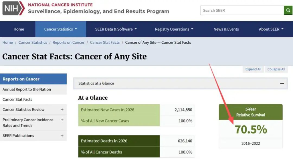This screenshot has width=293, height=159.
Task: Click the Home breadcrumb link
Action: [8, 43]
